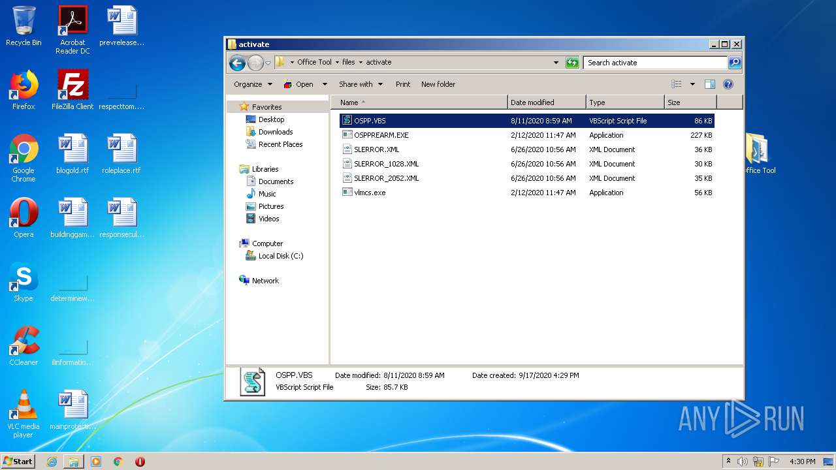
Task: Open view options dropdown arrow
Action: pyautogui.click(x=692, y=84)
